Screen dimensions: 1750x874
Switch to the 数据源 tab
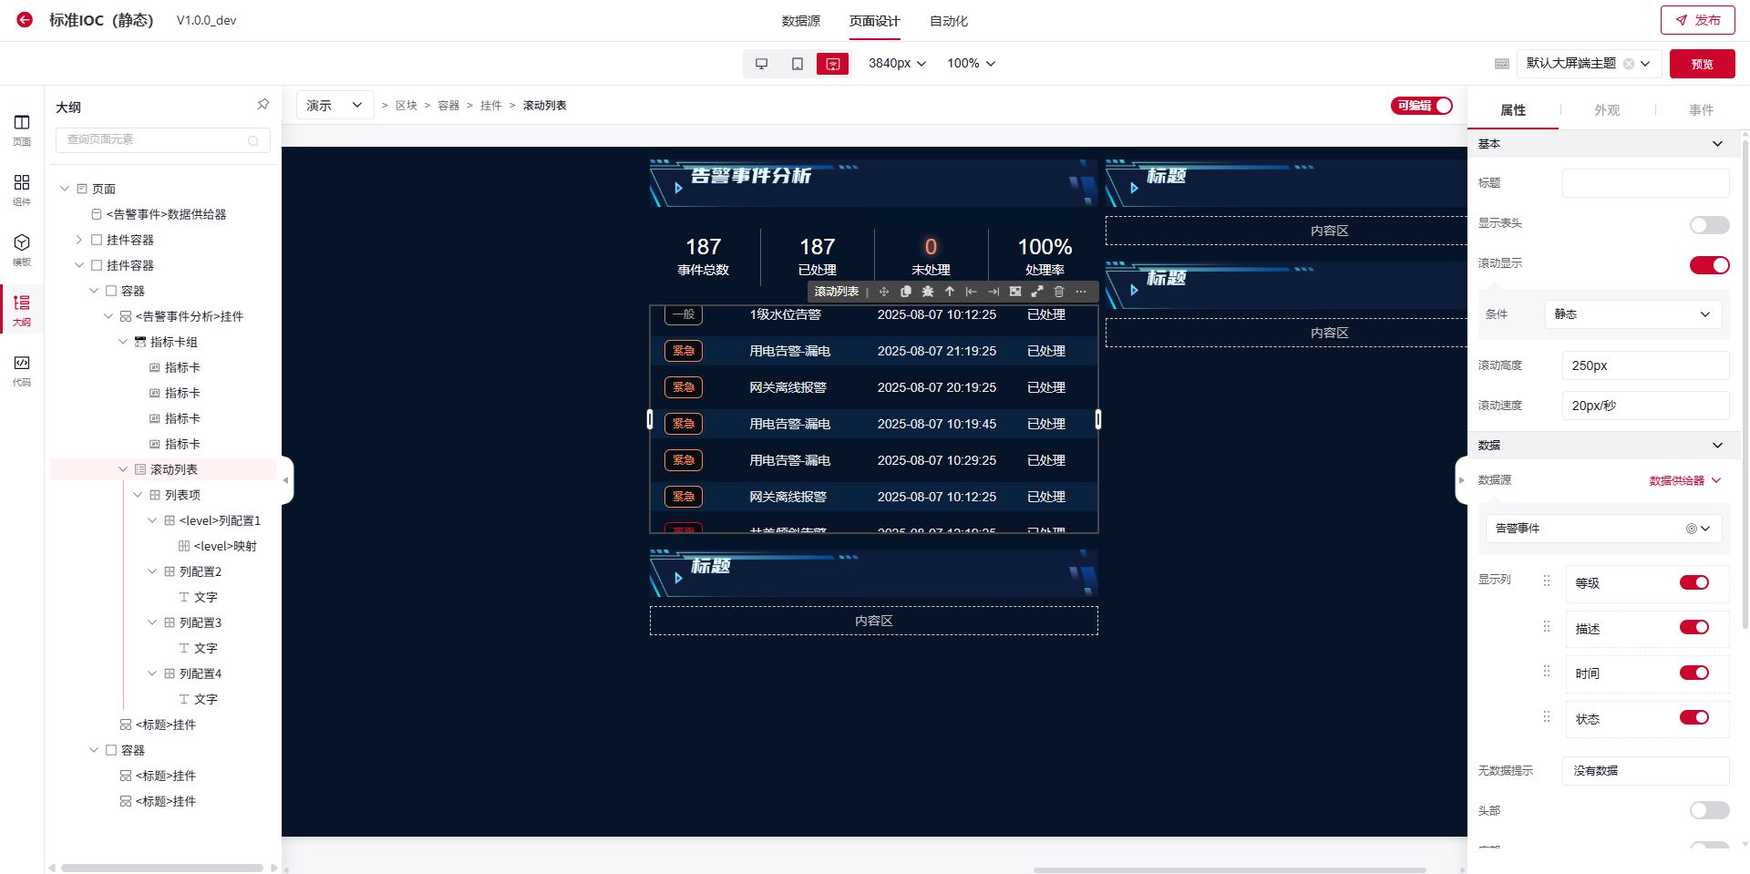point(800,21)
